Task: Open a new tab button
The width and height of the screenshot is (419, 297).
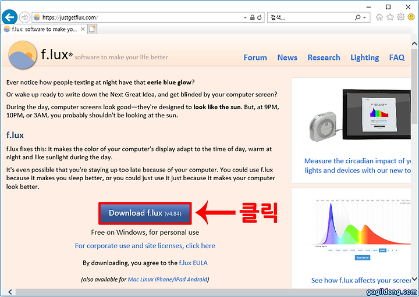Action: (92, 29)
